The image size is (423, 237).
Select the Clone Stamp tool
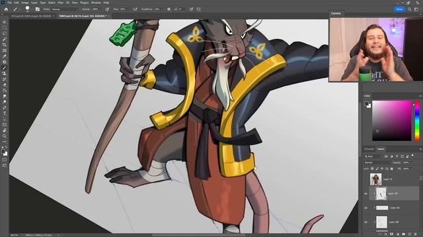pos(5,73)
